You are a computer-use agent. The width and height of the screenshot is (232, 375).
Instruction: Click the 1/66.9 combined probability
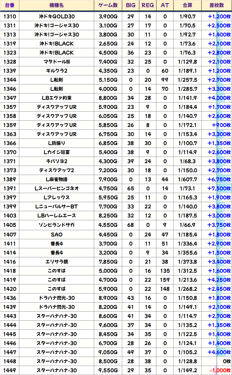tap(187, 225)
